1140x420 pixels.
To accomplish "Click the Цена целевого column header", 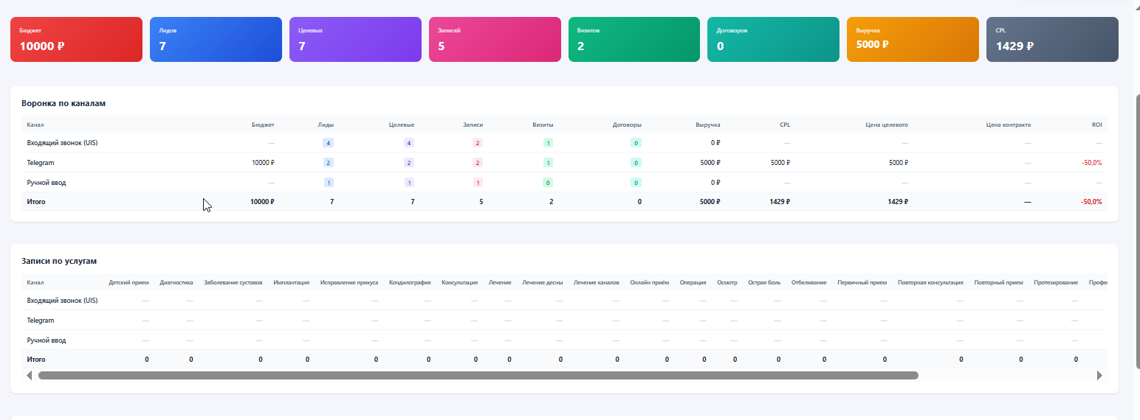I will coord(886,125).
